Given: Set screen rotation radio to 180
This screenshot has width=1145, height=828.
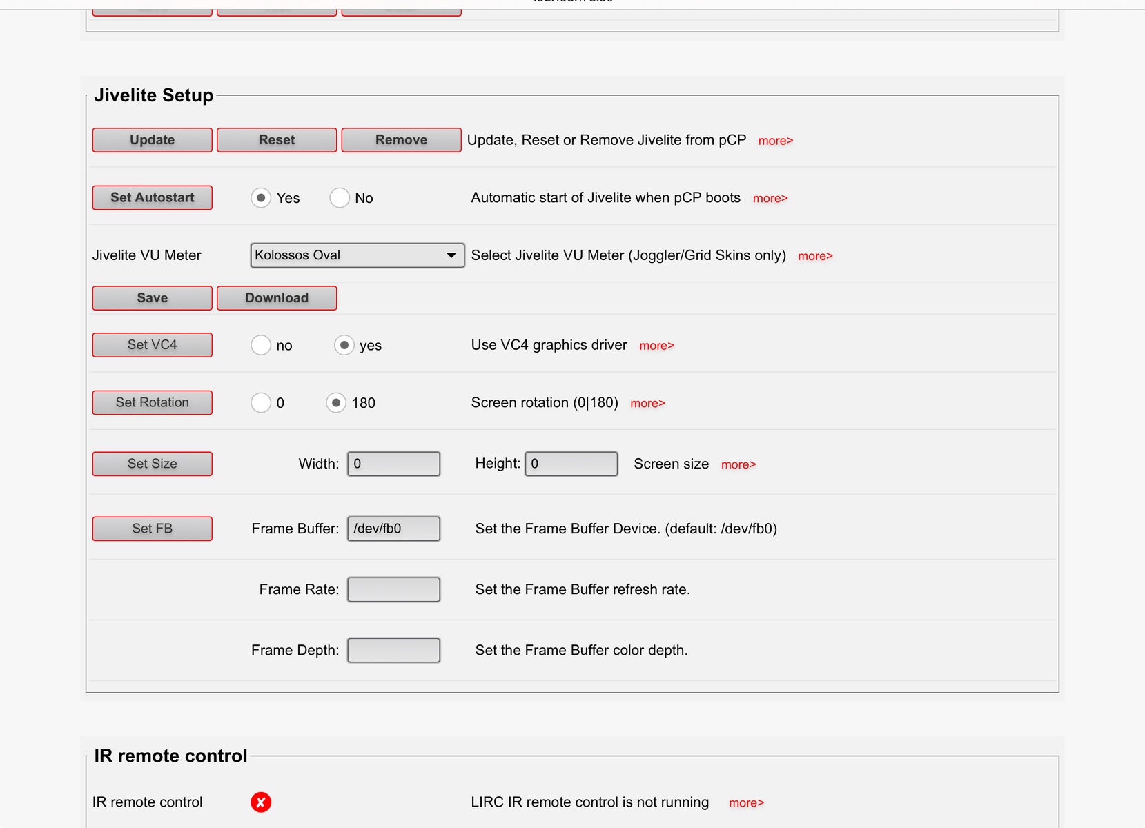Looking at the screenshot, I should coord(336,402).
